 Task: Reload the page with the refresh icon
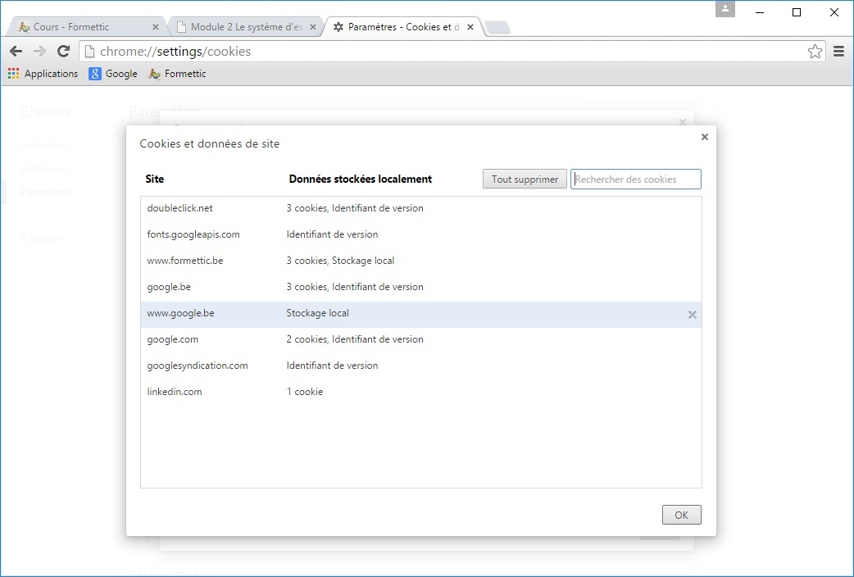click(64, 51)
